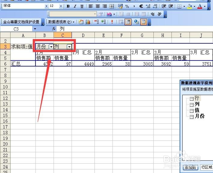Align text left
Image resolution: width=213 pixels, height=173 pixels.
91,6
